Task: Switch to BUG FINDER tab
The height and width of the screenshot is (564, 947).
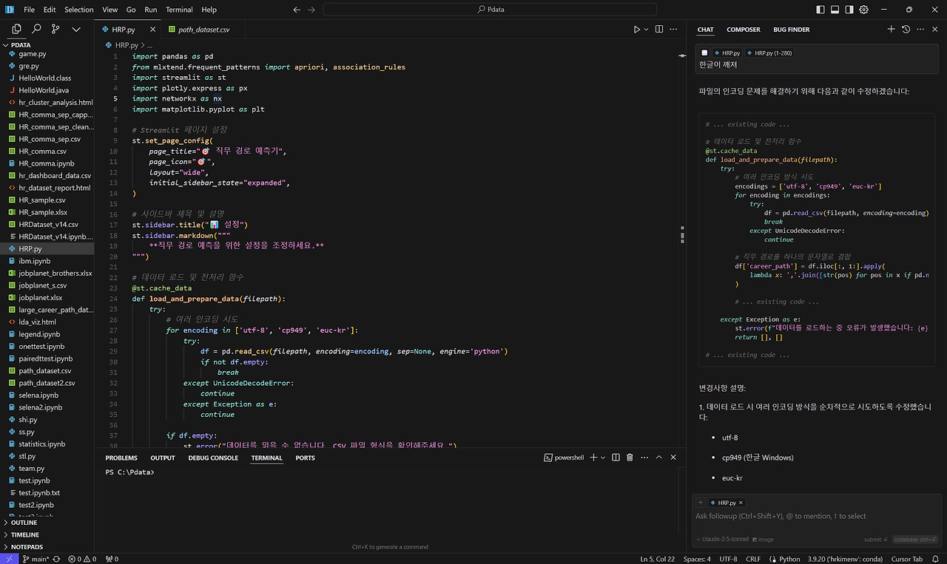Action: click(x=792, y=30)
